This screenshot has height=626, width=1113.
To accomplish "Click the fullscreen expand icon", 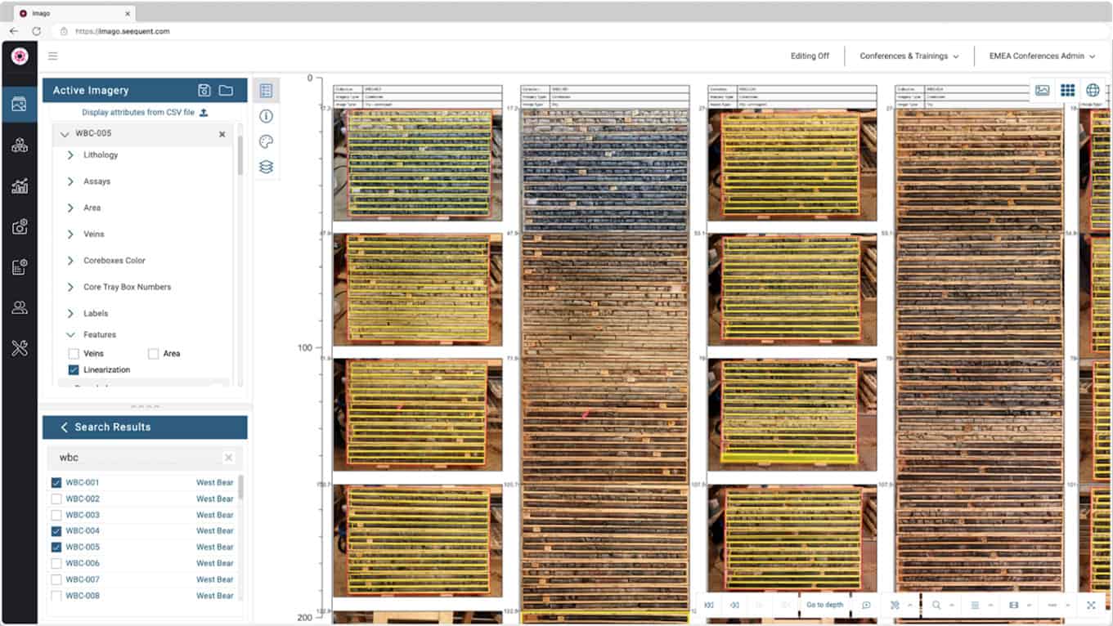I will coord(1091,605).
